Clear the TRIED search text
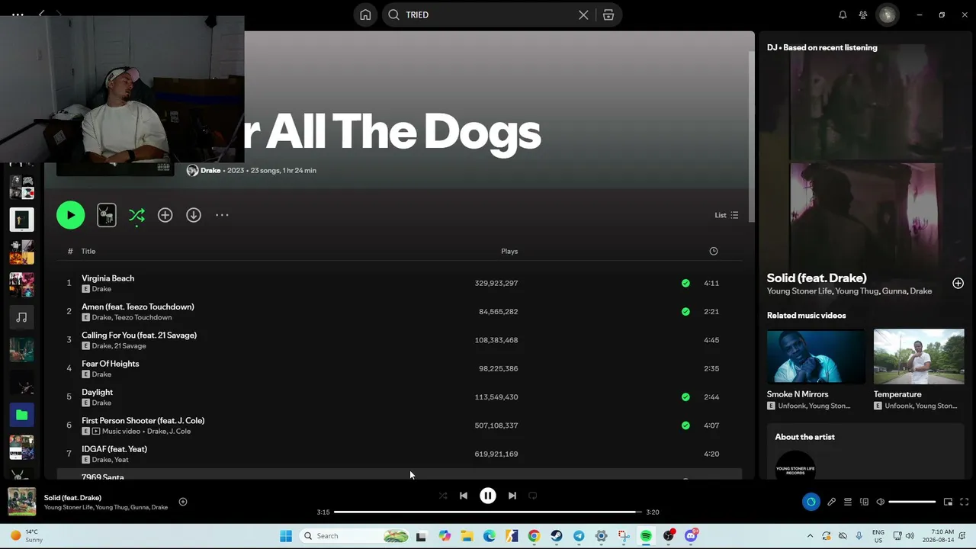976x549 pixels. pyautogui.click(x=583, y=14)
